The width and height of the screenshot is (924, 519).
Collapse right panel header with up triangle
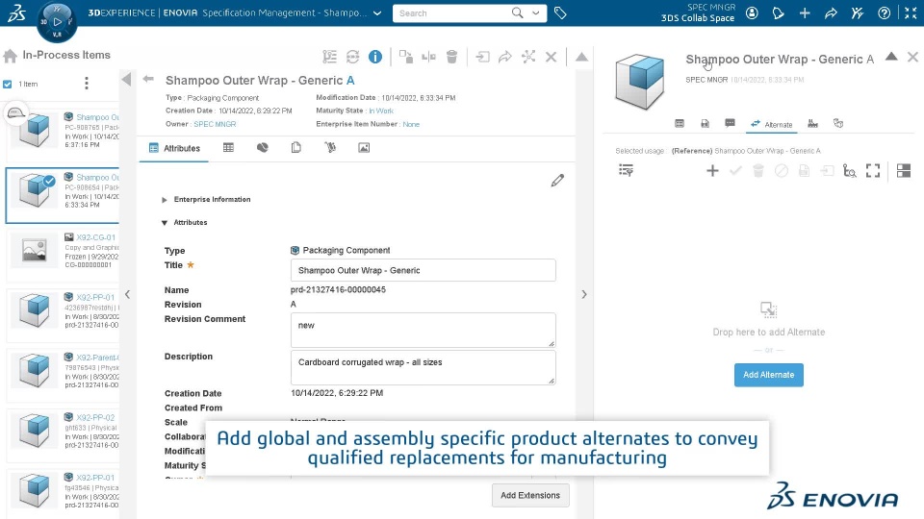(891, 57)
